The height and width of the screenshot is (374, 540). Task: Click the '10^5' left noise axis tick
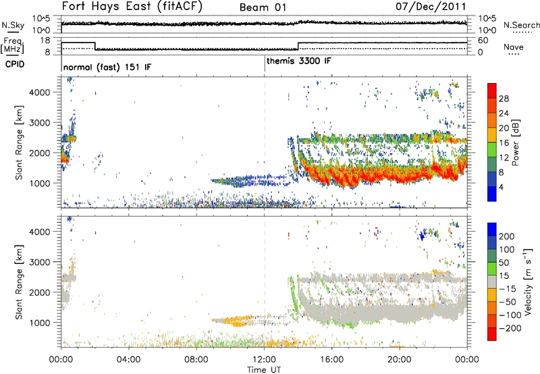point(41,19)
